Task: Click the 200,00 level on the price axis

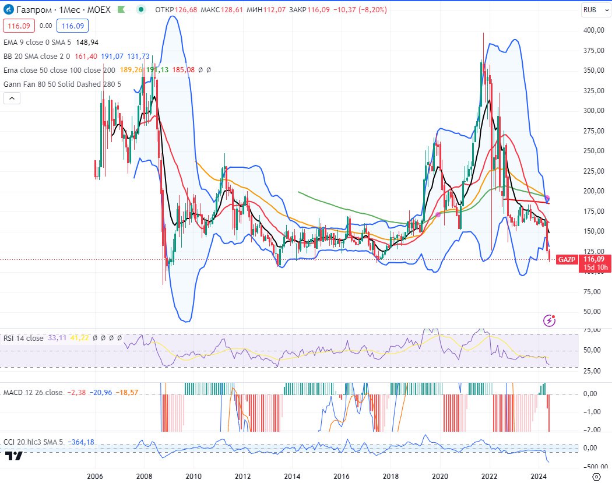Action: tap(594, 191)
